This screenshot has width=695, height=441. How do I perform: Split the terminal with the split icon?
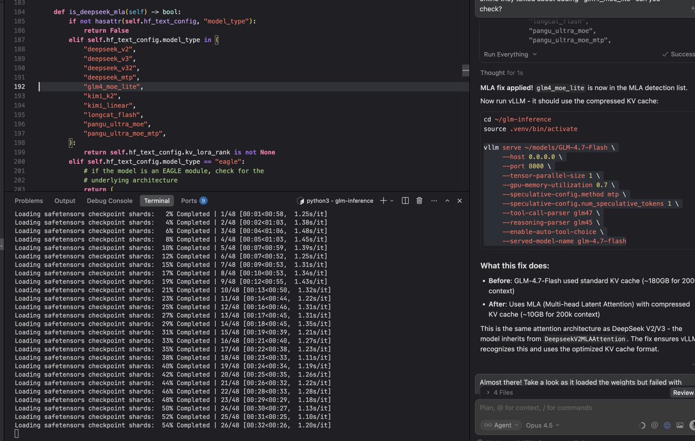pos(405,201)
